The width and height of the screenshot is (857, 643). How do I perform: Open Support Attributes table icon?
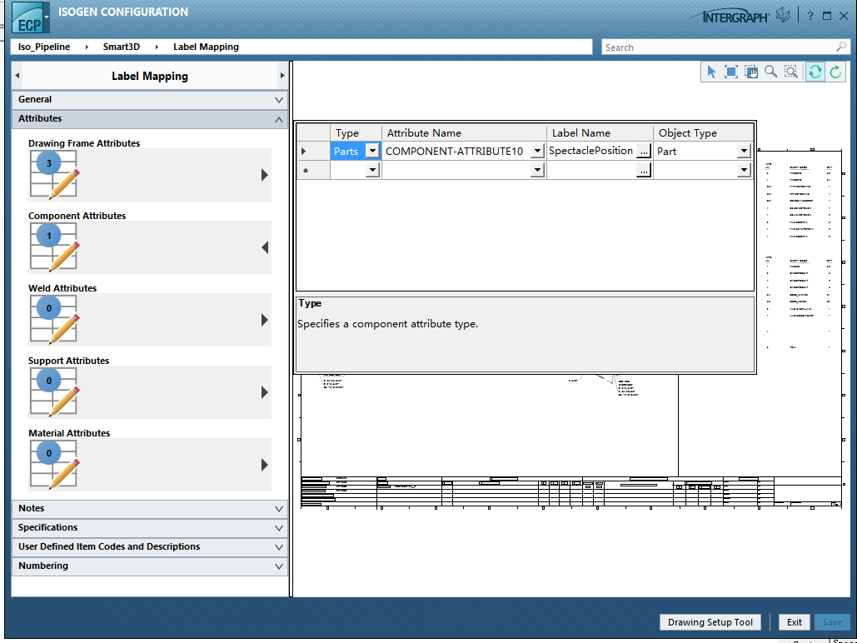click(54, 392)
